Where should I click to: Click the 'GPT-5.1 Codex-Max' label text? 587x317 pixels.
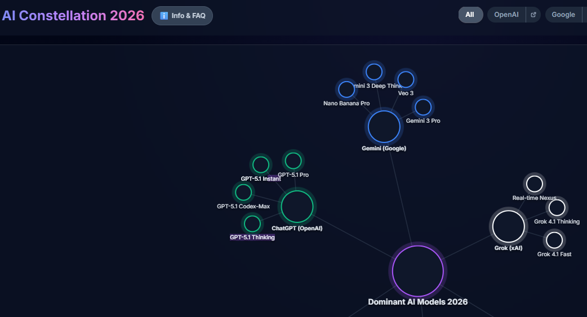coord(243,206)
